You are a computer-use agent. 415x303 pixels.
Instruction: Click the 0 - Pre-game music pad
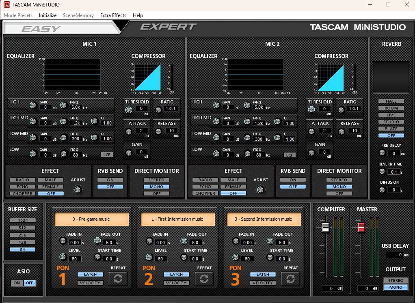pos(91,219)
